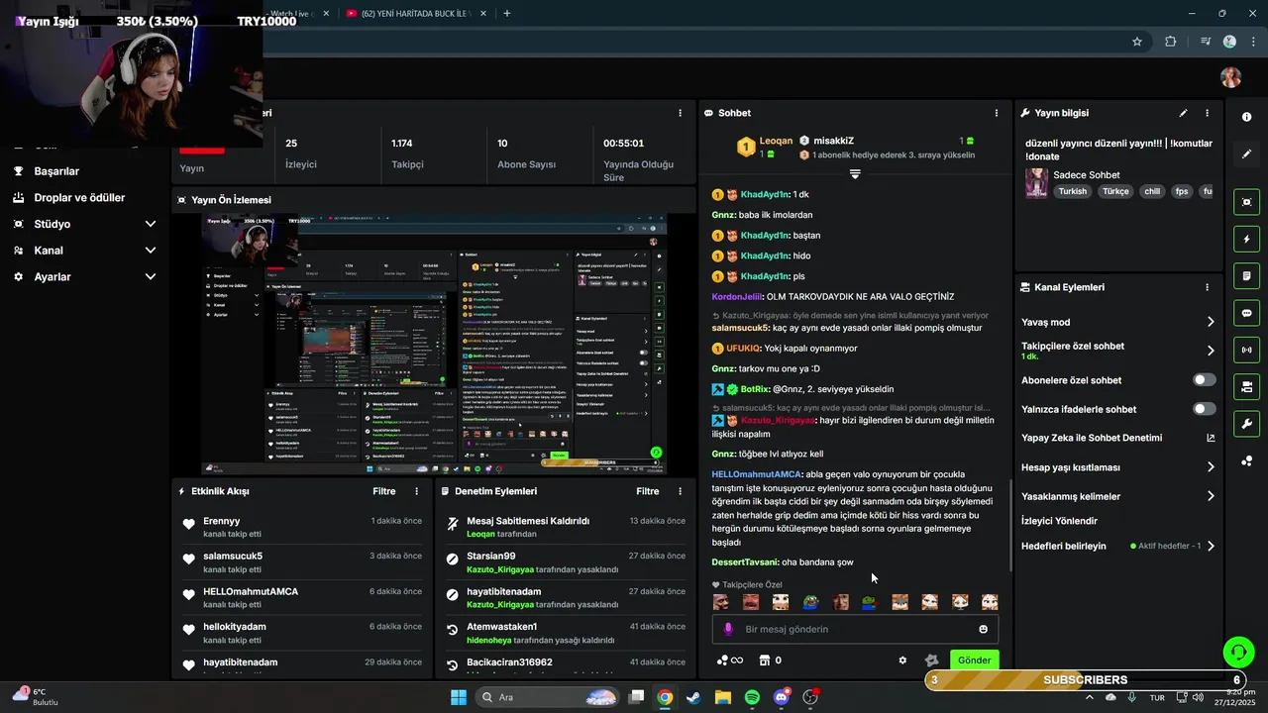Click the pencil edit quick action in right rail
This screenshot has height=713, width=1268.
[x=1246, y=154]
